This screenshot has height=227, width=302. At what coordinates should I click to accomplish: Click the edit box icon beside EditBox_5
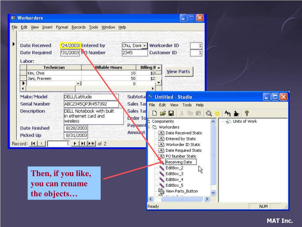162,185
